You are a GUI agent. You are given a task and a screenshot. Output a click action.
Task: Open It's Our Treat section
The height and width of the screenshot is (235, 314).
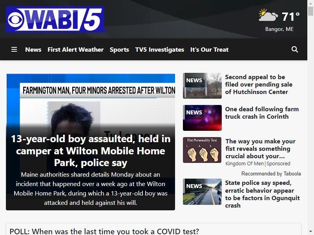point(209,50)
